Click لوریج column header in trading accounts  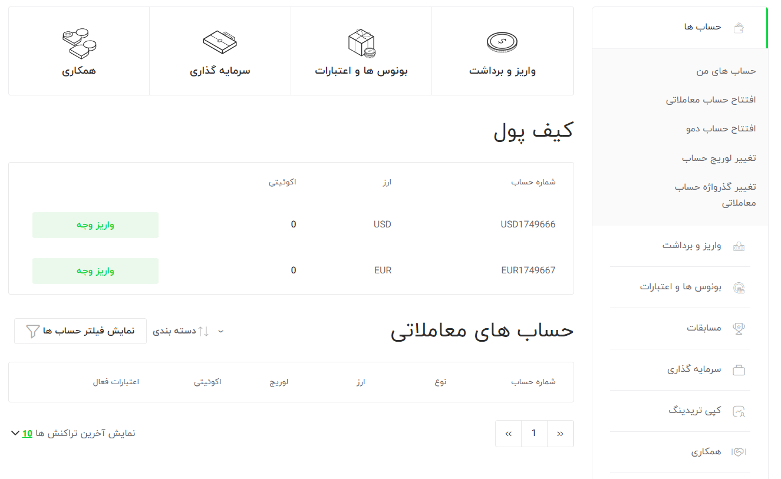279,382
